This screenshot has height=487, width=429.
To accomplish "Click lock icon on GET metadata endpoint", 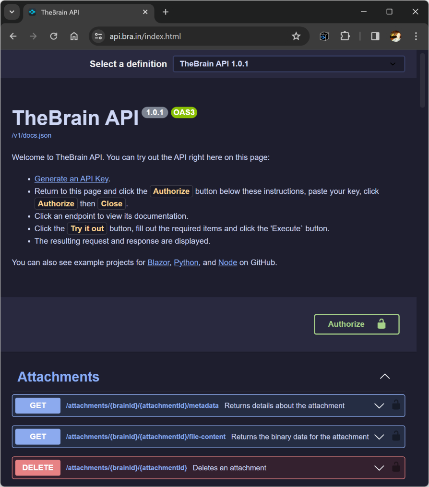I will point(396,405).
